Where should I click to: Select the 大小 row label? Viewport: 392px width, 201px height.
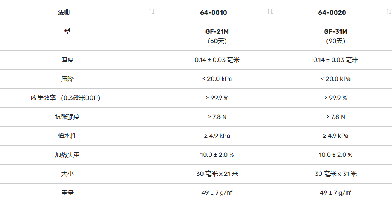click(67, 174)
